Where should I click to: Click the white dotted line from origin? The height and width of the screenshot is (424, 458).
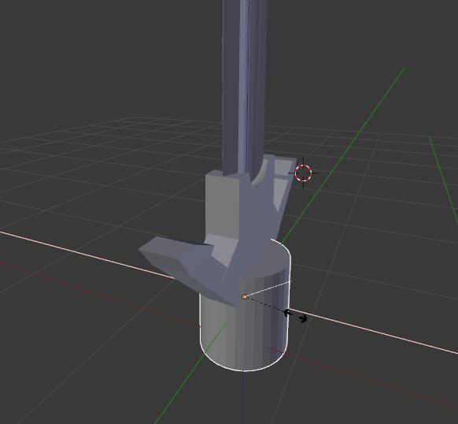268,289
